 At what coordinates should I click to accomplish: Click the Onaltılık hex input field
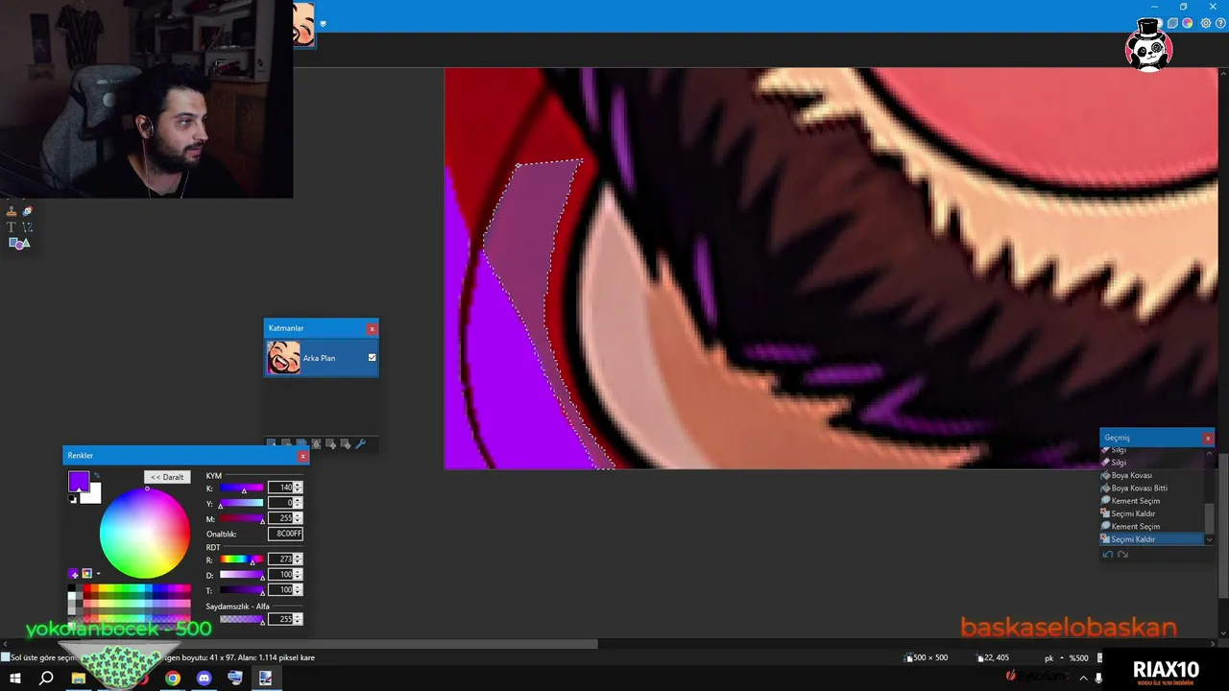[x=285, y=534]
